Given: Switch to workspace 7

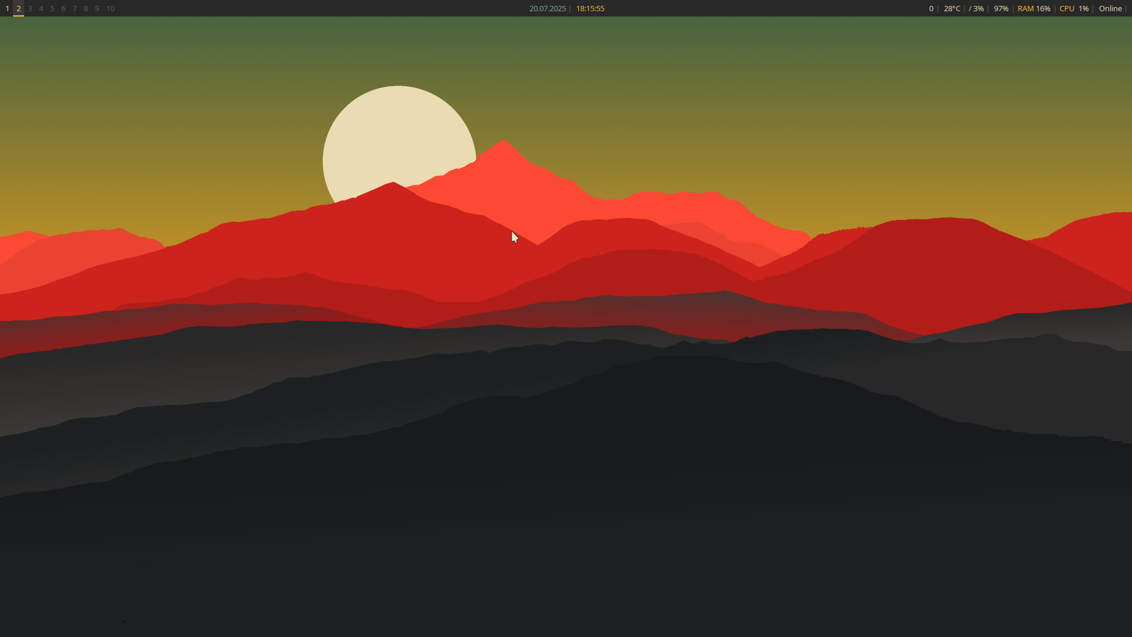Looking at the screenshot, I should (74, 8).
